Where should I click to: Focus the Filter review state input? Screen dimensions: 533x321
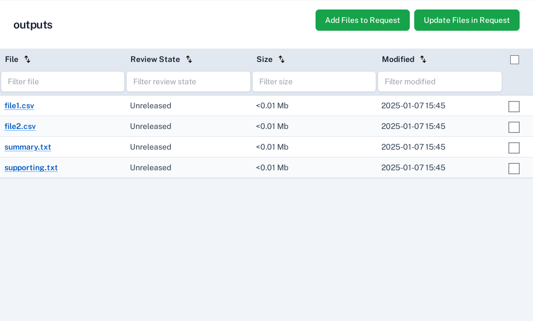point(188,82)
